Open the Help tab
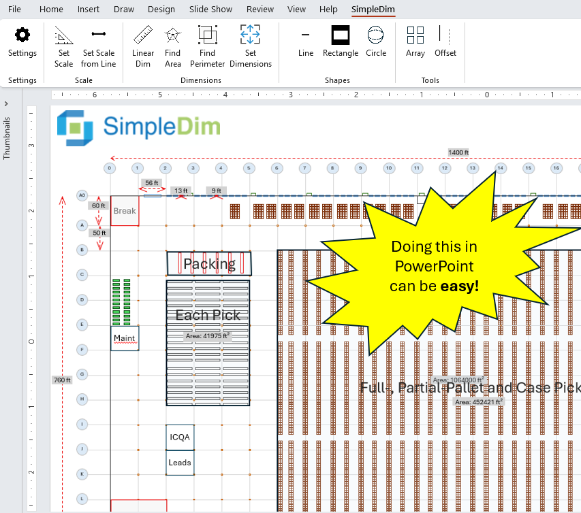 328,10
